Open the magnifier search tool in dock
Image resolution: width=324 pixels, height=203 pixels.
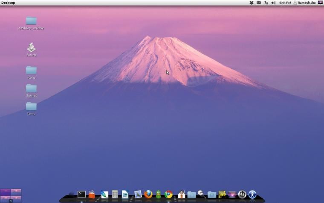point(202,194)
